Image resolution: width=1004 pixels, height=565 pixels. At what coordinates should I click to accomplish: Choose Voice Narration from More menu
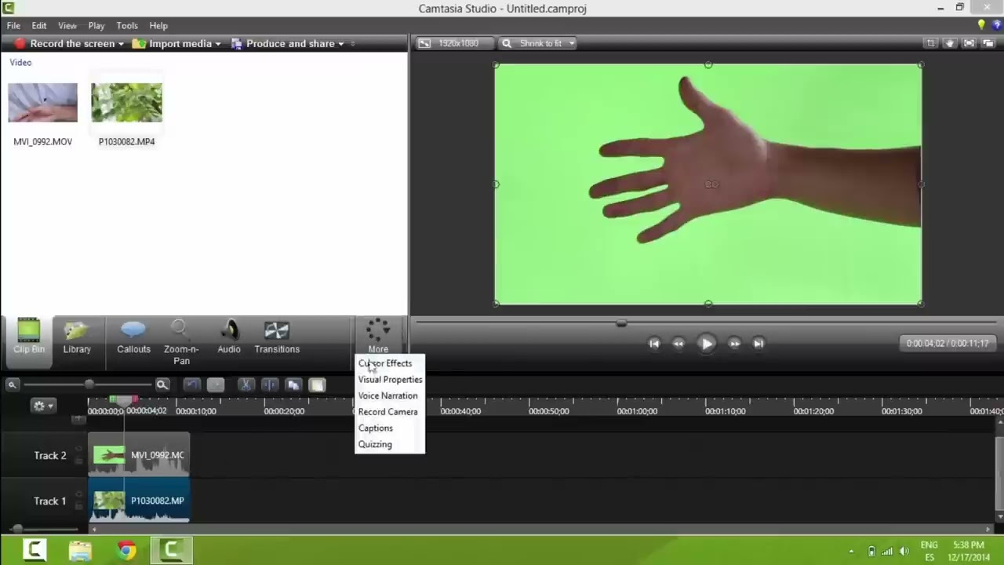[x=389, y=395]
